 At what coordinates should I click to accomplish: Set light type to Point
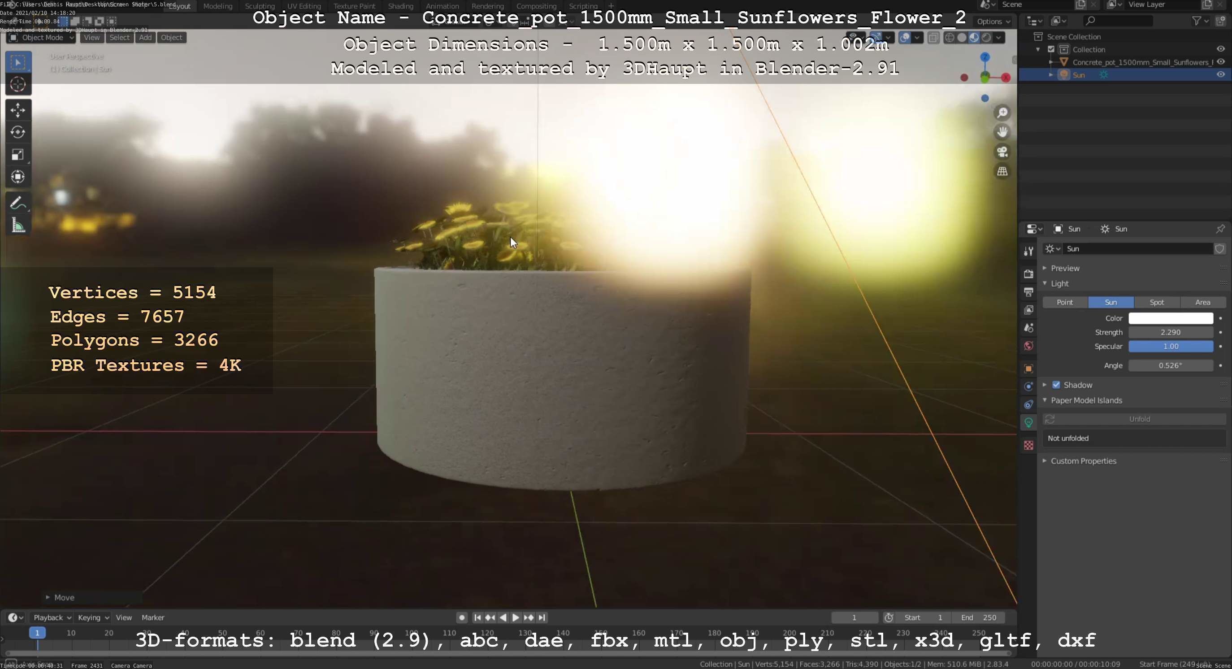pyautogui.click(x=1065, y=302)
